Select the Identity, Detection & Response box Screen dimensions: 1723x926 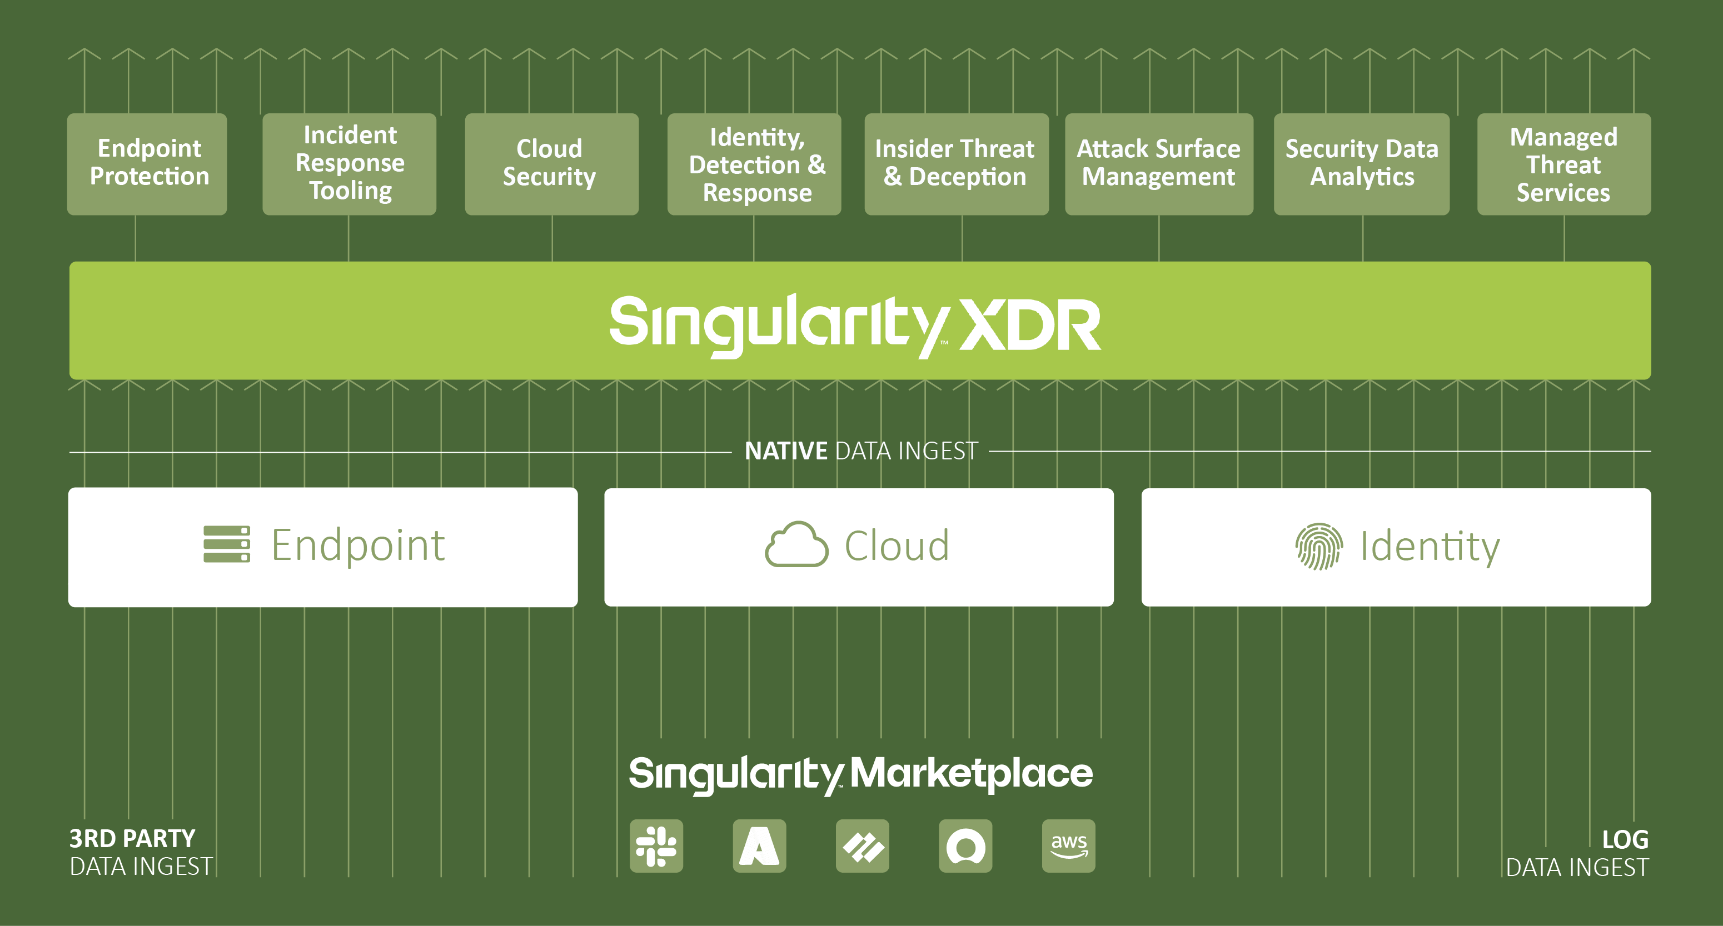[754, 164]
